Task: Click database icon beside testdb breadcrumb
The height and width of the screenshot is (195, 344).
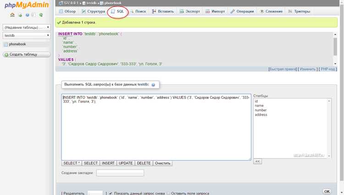Action: (84, 3)
